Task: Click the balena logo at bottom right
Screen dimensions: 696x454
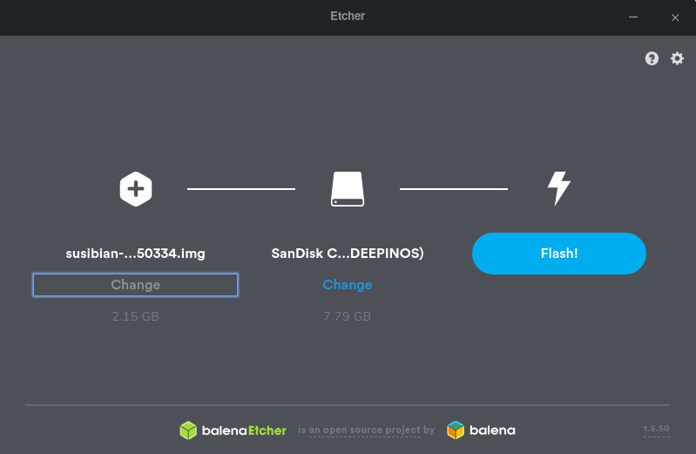Action: 481,430
